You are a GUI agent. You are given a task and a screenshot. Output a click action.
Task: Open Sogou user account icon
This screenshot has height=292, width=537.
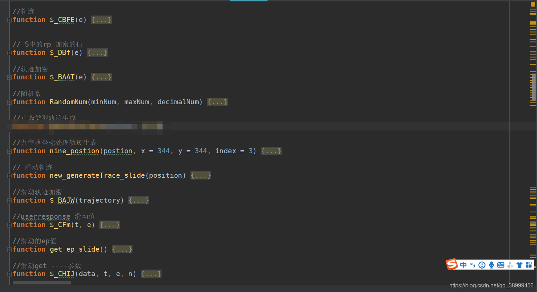click(510, 265)
